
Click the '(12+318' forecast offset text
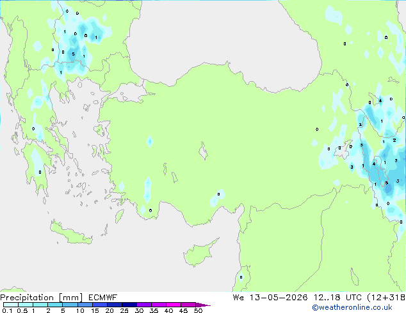[386, 298]
